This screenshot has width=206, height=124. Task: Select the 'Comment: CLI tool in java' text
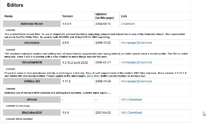point(18,106)
